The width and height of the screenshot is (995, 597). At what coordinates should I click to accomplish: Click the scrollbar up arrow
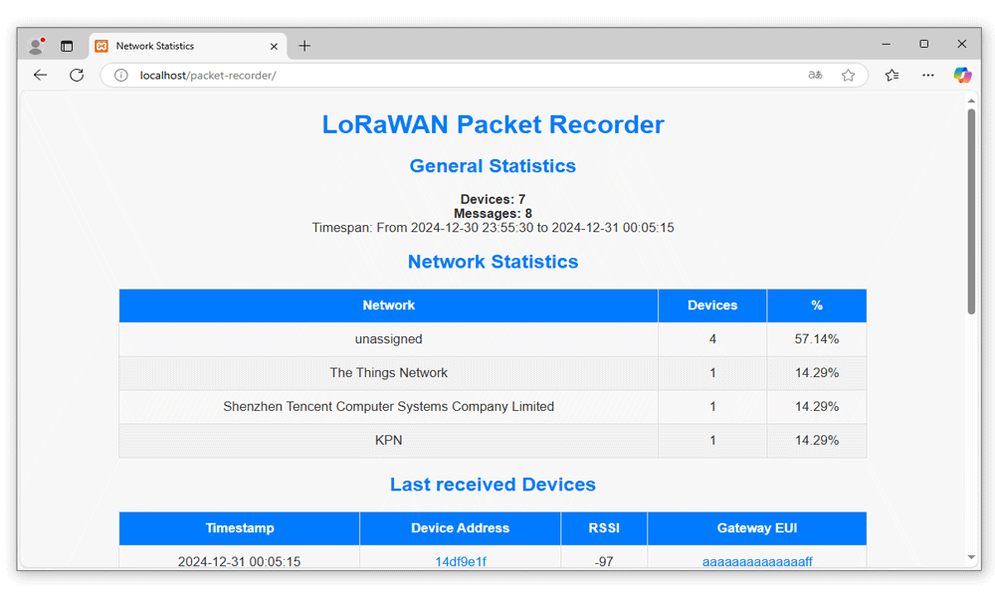(x=971, y=100)
